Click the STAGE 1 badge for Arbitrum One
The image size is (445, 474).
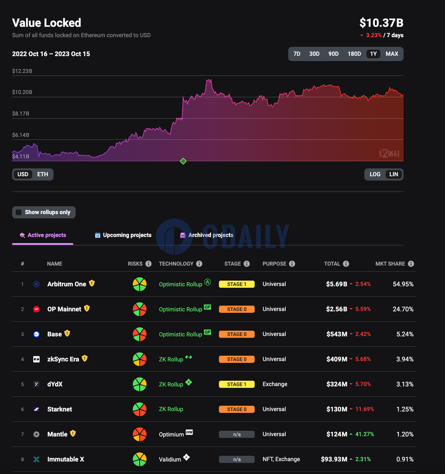(x=237, y=284)
